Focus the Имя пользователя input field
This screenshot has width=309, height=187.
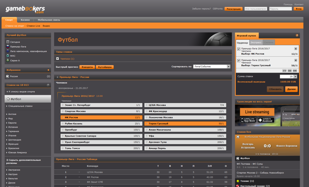(x=256, y=9)
